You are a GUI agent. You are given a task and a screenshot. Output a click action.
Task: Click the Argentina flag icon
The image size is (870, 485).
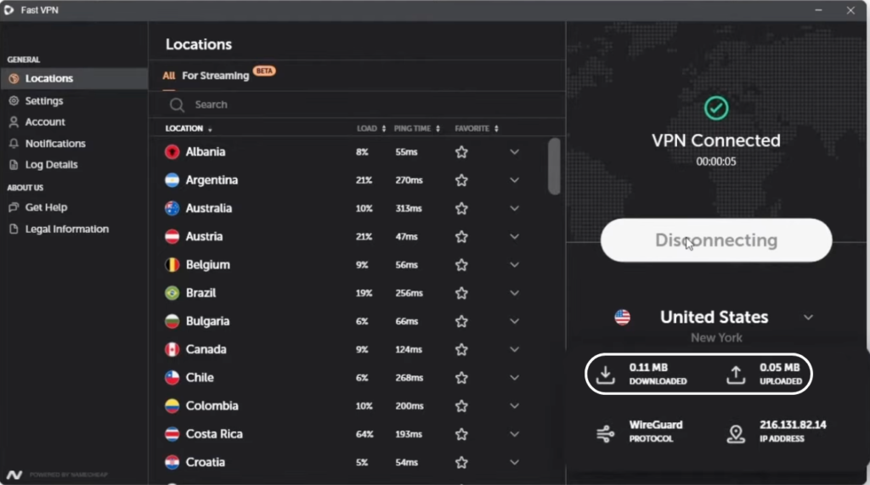pos(172,180)
